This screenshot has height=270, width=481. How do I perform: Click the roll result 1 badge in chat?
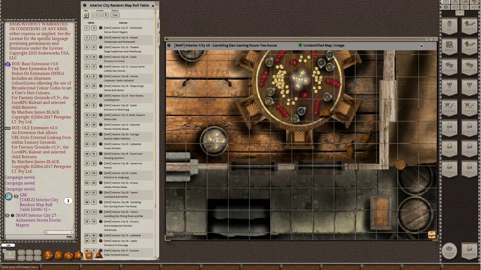(68, 201)
